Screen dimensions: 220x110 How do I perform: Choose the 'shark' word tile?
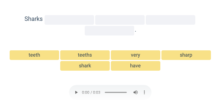(x=85, y=66)
